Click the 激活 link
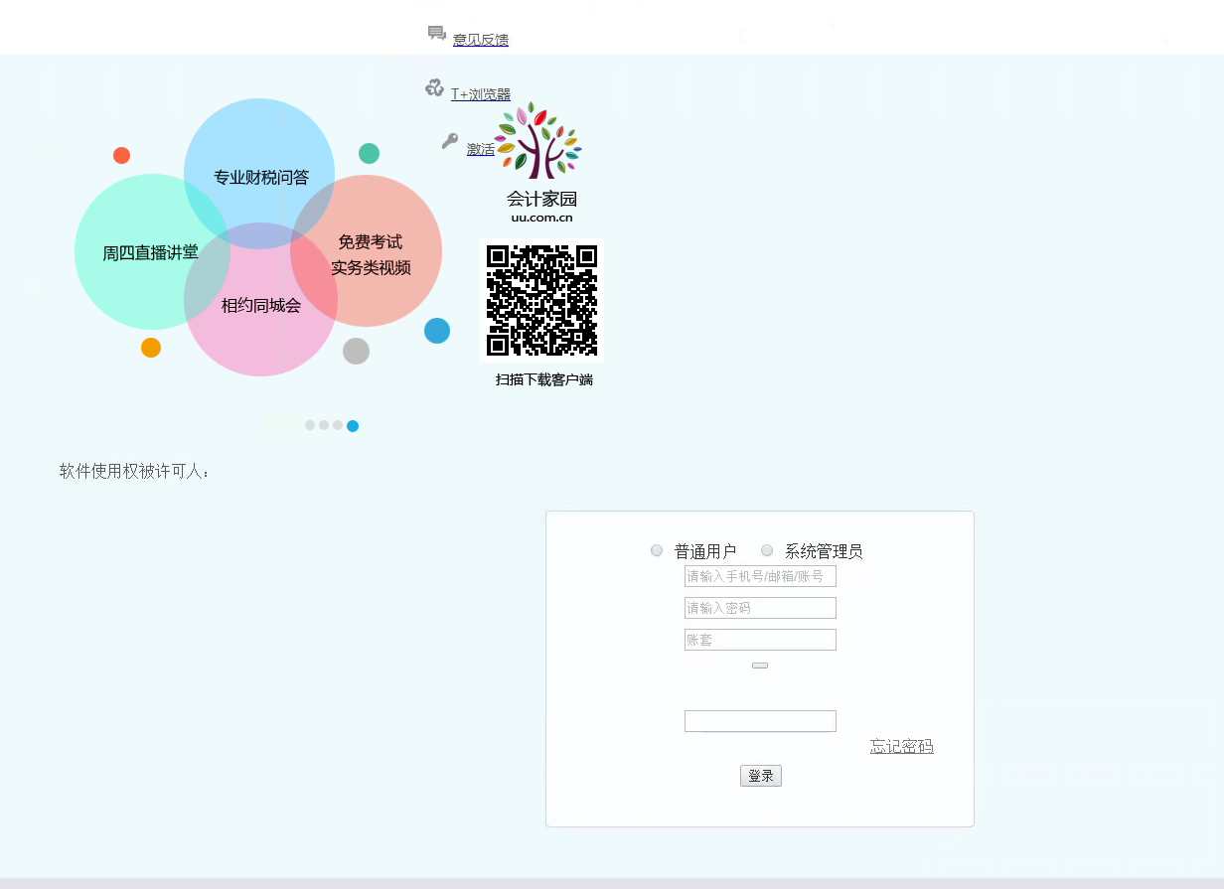Viewport: 1224px width, 889px height. (481, 149)
